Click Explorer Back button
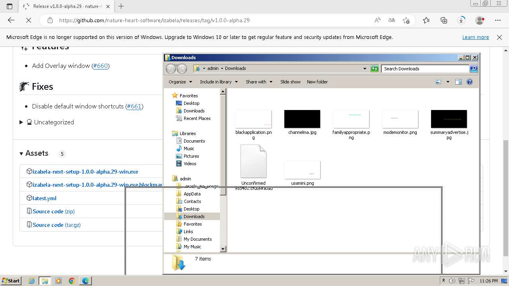Viewport: 509px width, 286px height. [x=171, y=69]
